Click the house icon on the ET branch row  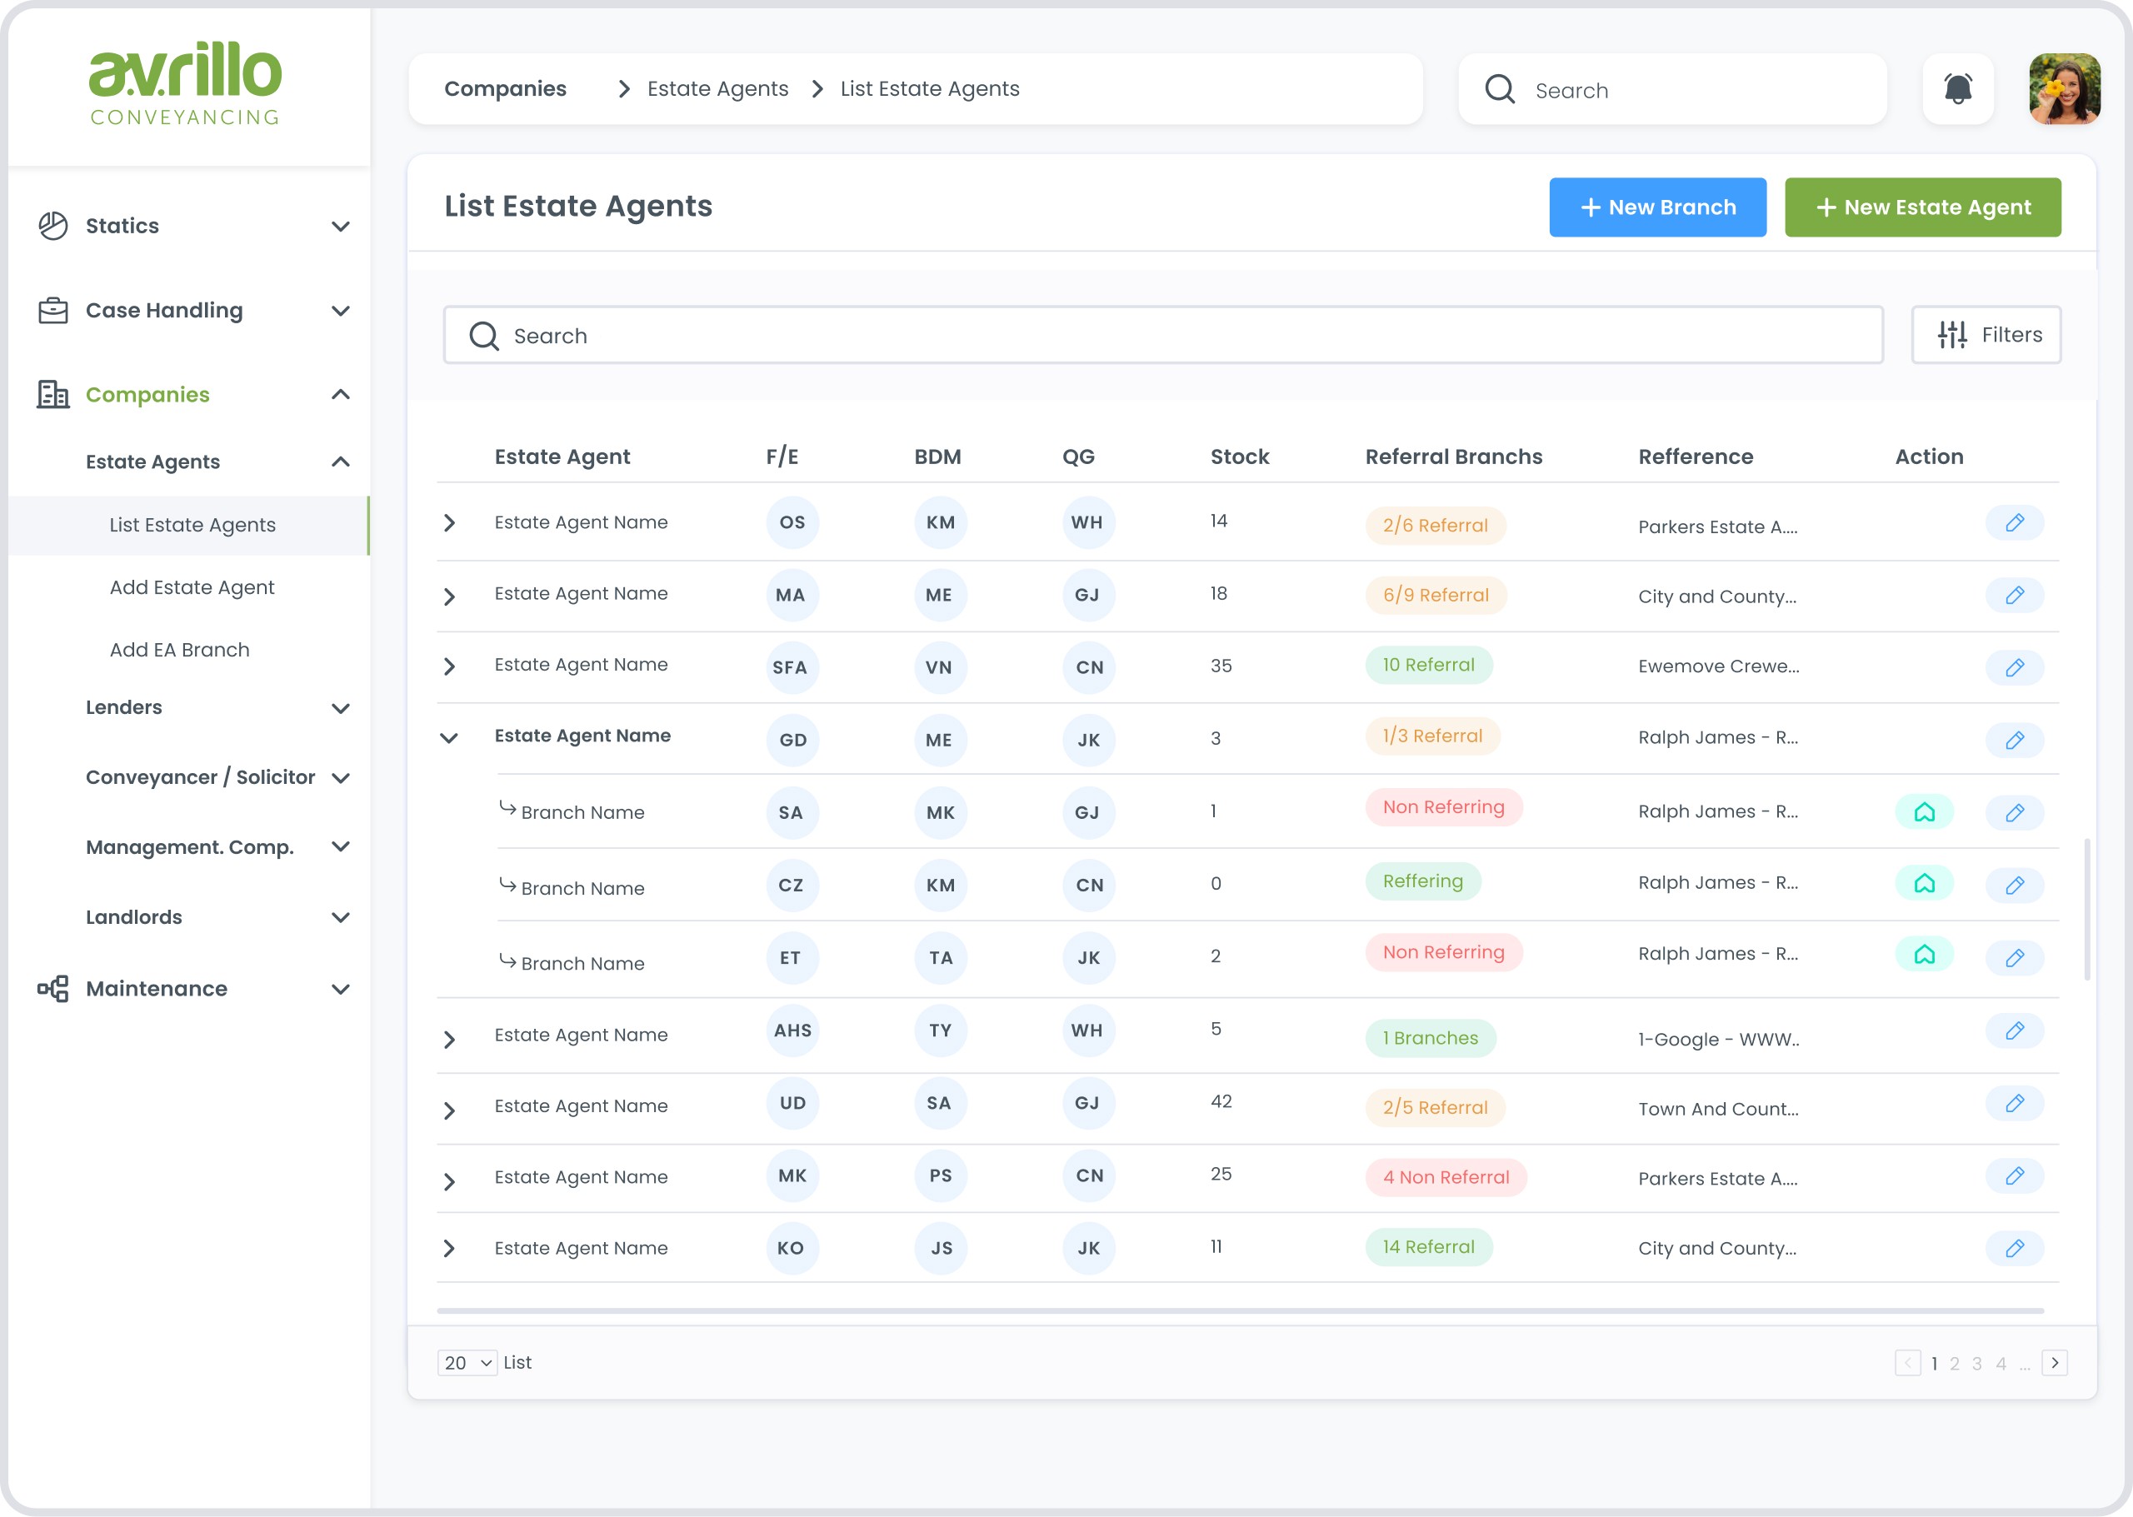[x=1924, y=954]
